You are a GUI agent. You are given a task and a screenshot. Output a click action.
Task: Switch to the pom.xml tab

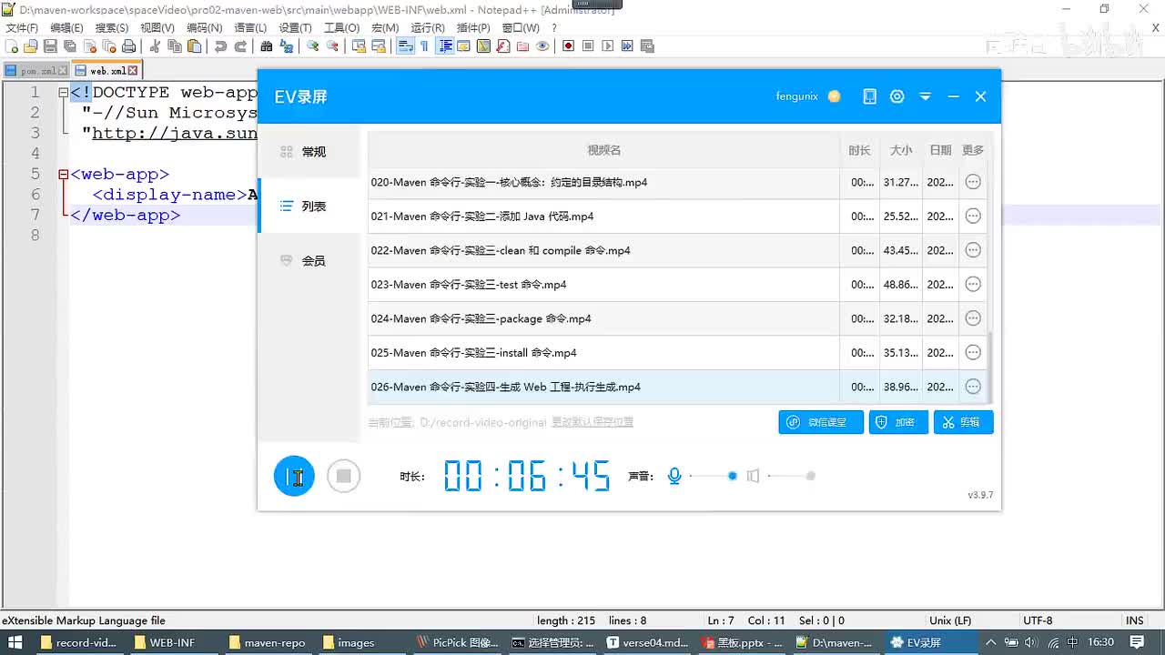pyautogui.click(x=36, y=70)
